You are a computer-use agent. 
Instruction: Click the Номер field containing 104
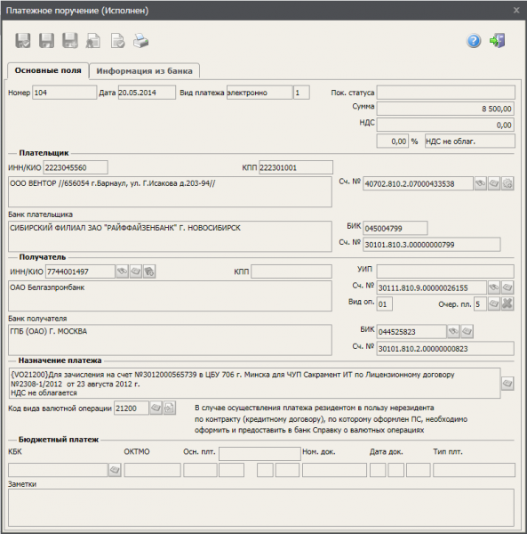[x=65, y=93]
